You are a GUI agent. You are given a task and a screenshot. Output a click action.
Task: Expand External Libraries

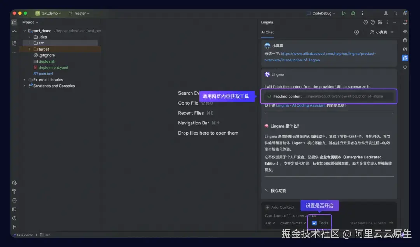point(24,80)
